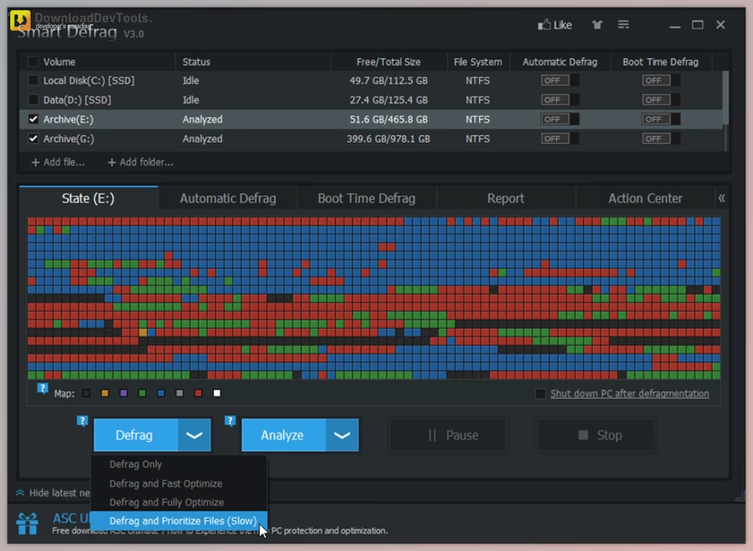Toggle Boot Time Defrag for Archive(E:)
Screen dimensions: 753x551
coord(661,119)
